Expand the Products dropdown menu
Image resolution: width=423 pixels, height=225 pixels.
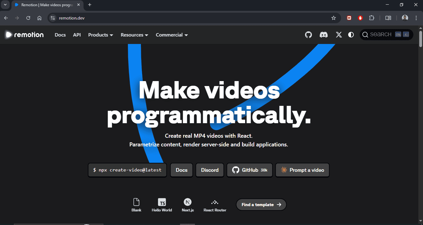click(x=100, y=35)
